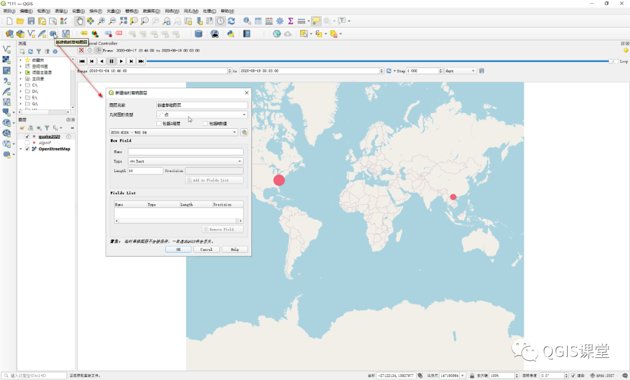Image resolution: width=630 pixels, height=380 pixels.
Task: Click the refresh icon in browser panel
Action: [x=30, y=51]
